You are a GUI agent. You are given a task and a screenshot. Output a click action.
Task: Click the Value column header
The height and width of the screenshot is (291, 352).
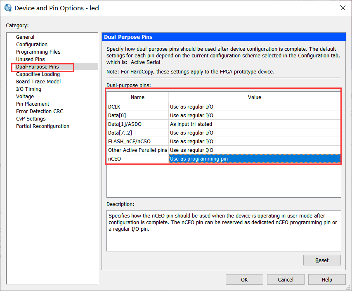[x=254, y=97]
